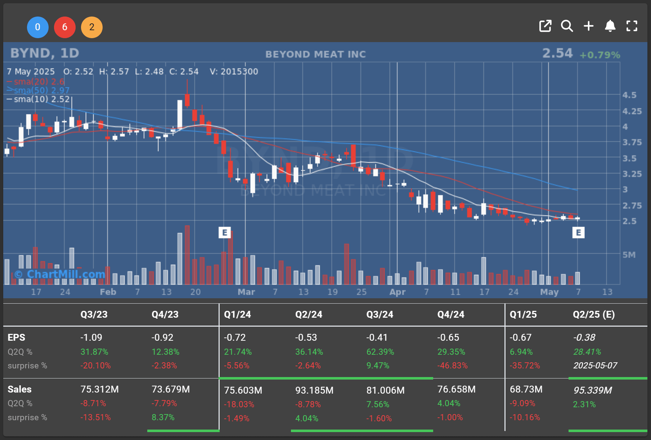Viewport: 651px width, 440px height.
Task: Click Sales value 76.658M
Action: click(x=457, y=389)
